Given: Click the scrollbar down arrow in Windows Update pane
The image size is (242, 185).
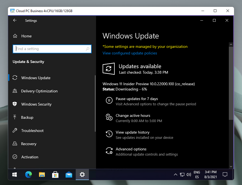Looking at the screenshot, I should coord(231,166).
